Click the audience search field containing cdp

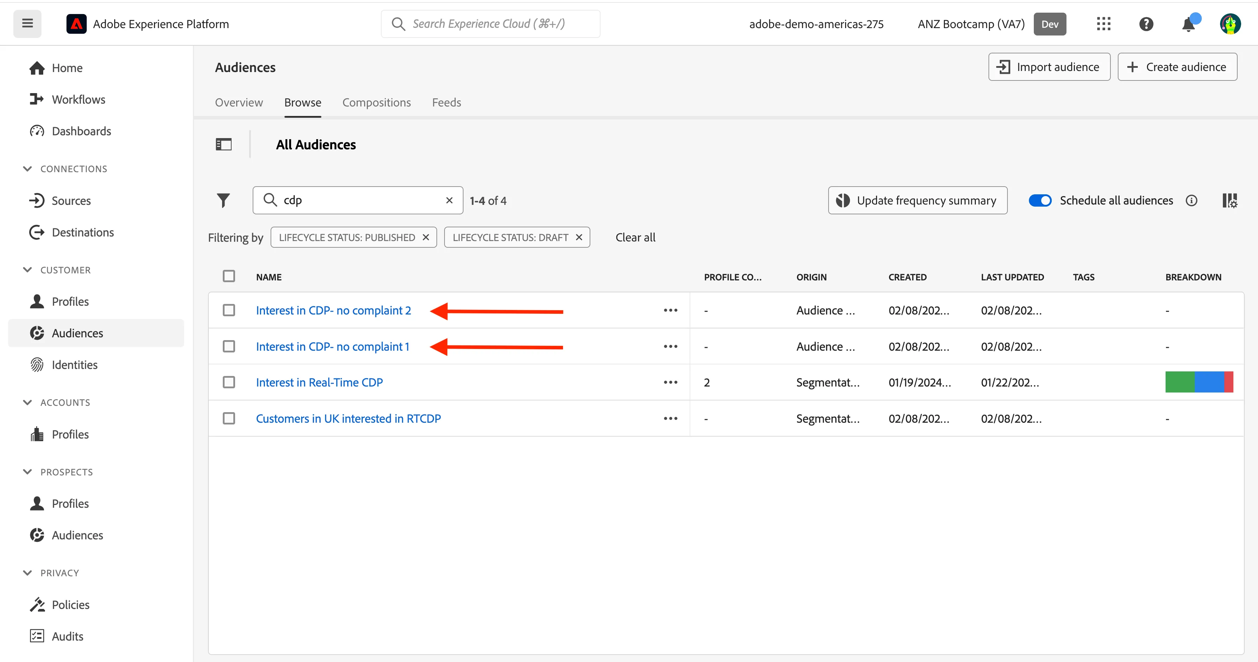tap(357, 200)
